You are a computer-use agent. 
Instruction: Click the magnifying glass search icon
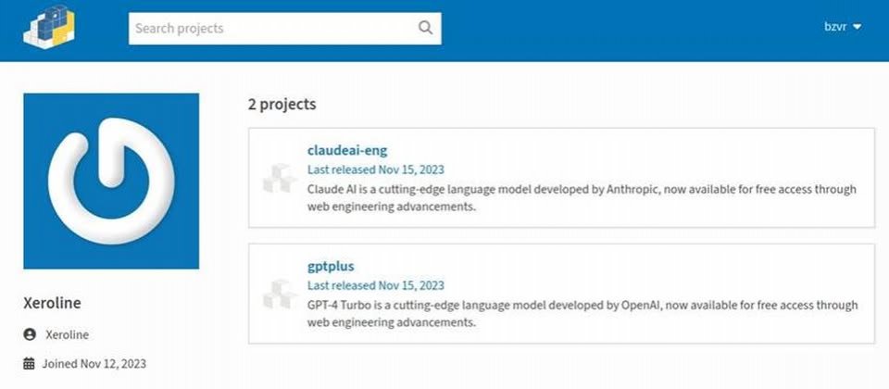click(x=425, y=28)
